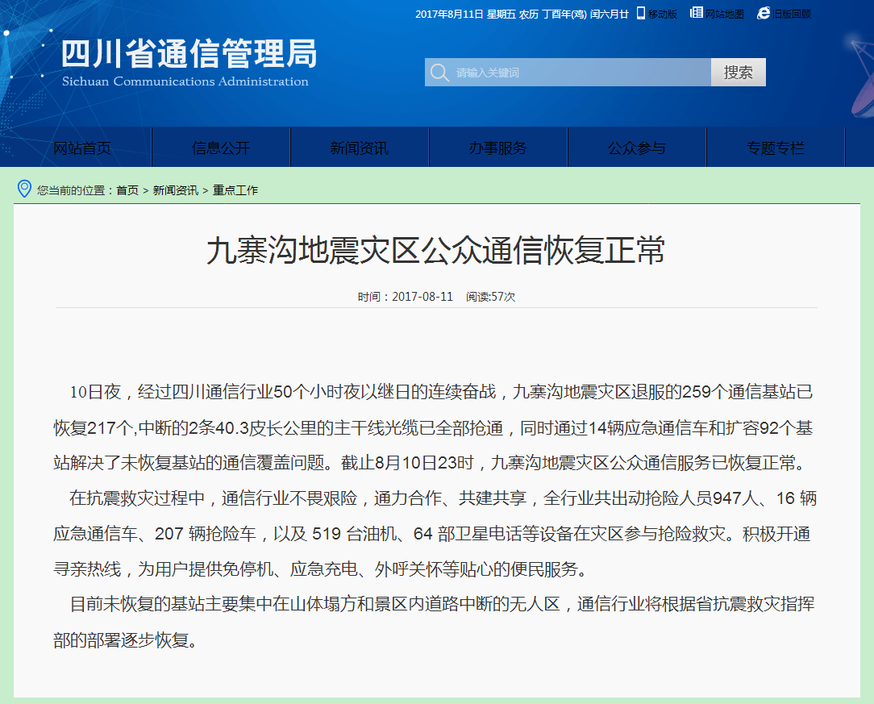The image size is (874, 704).
Task: Click the 新闻资讯 breadcrumb link
Action: 176,190
